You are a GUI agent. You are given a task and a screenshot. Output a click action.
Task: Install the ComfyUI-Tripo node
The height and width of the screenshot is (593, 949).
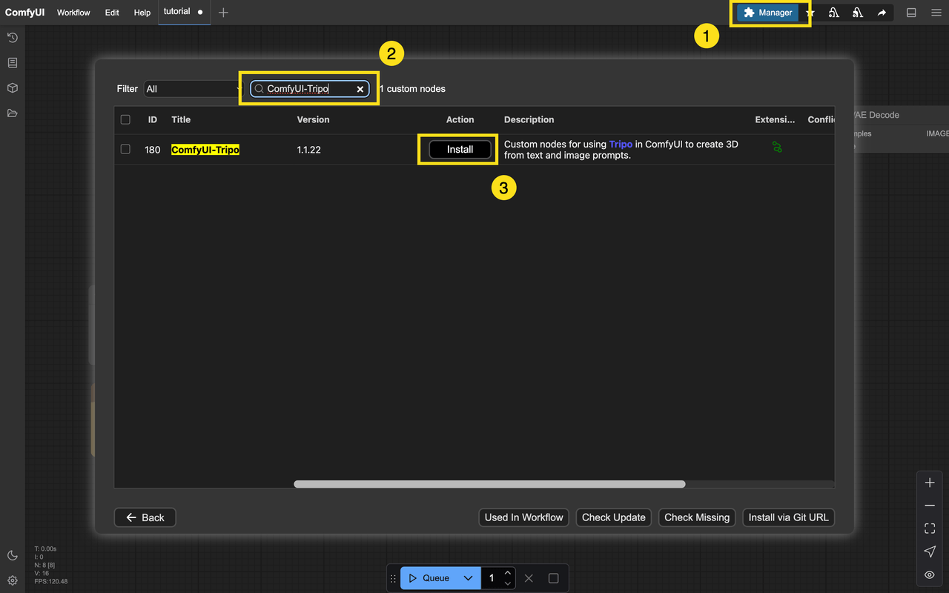click(460, 149)
